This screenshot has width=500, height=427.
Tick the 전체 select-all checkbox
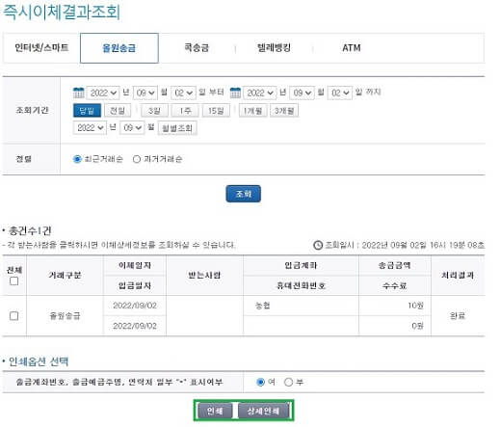pos(14,281)
